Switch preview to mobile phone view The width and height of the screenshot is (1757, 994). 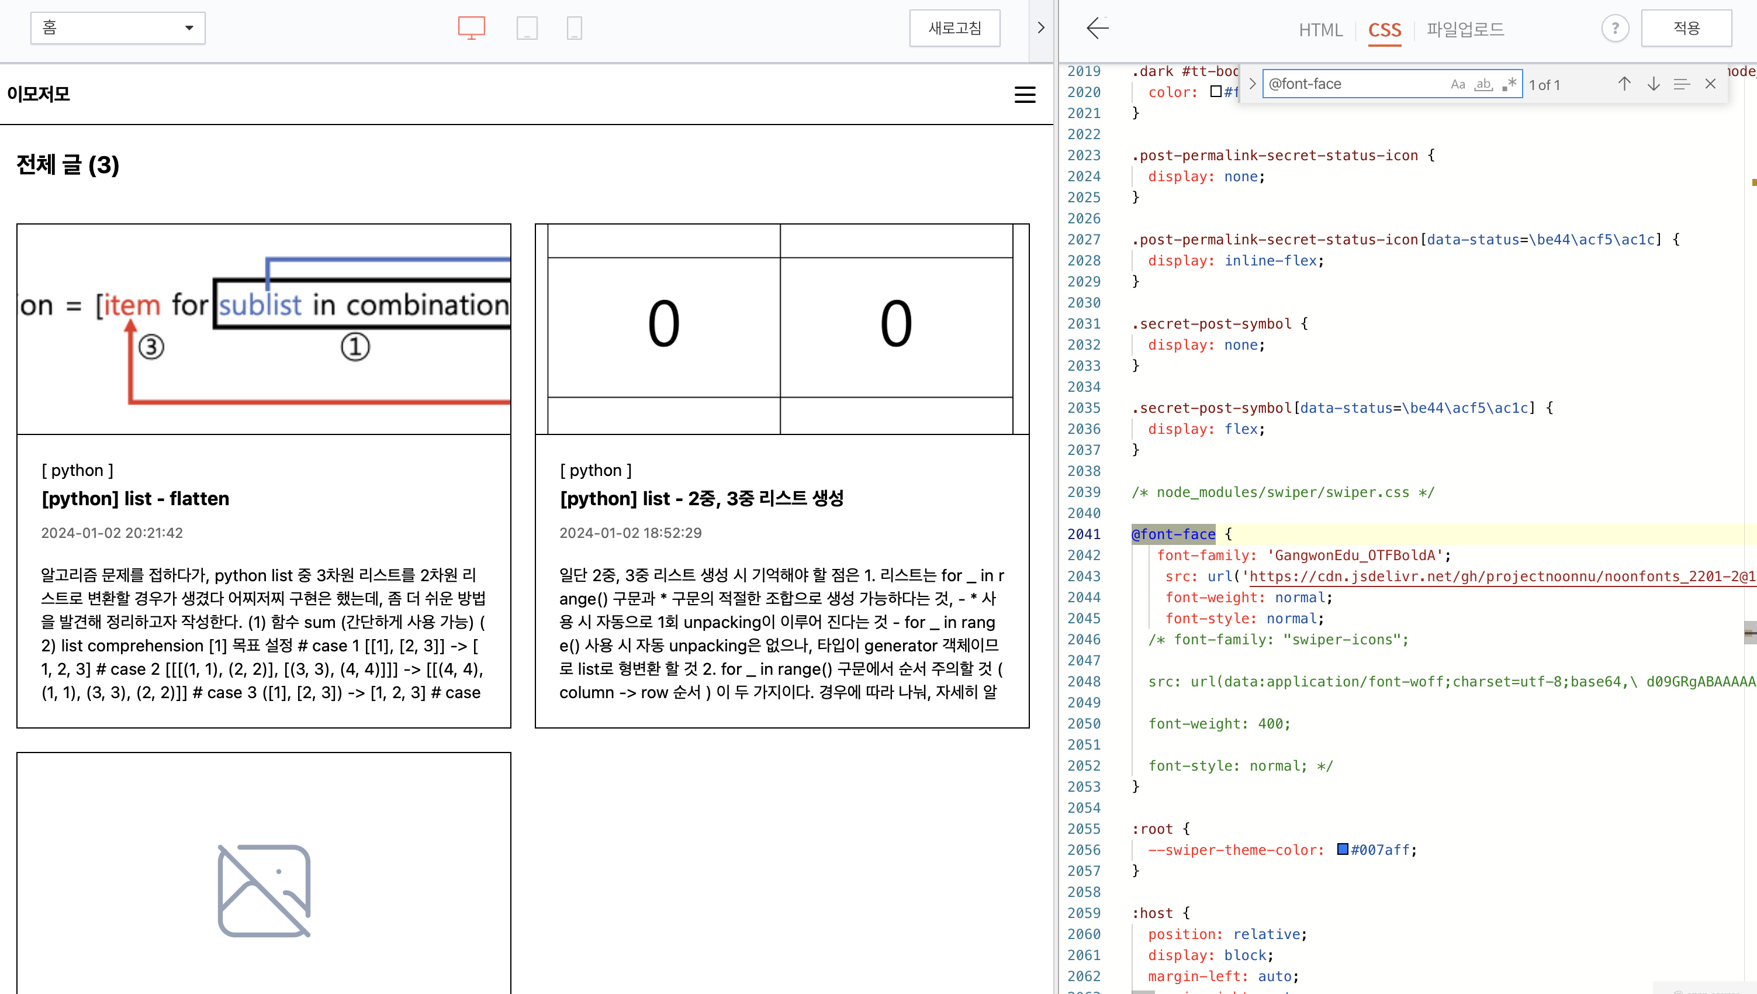[x=574, y=28]
